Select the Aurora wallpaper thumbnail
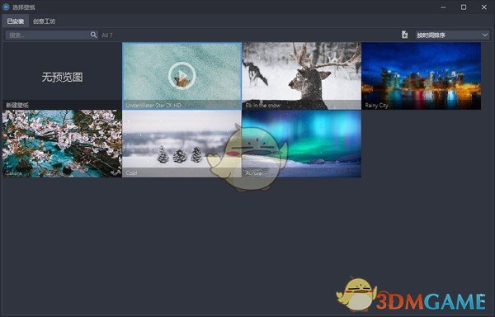495x317 pixels. point(301,144)
